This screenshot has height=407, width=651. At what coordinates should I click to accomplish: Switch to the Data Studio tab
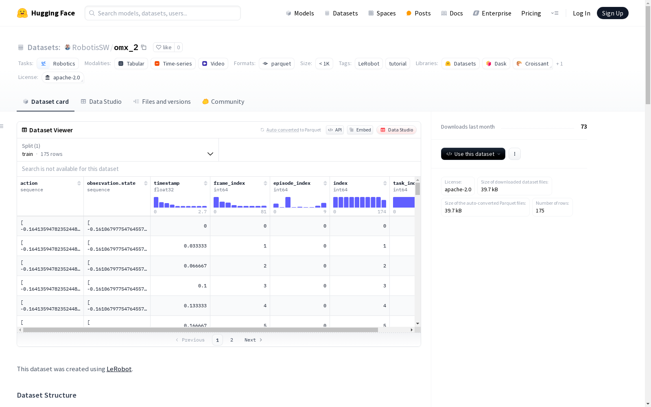[101, 102]
